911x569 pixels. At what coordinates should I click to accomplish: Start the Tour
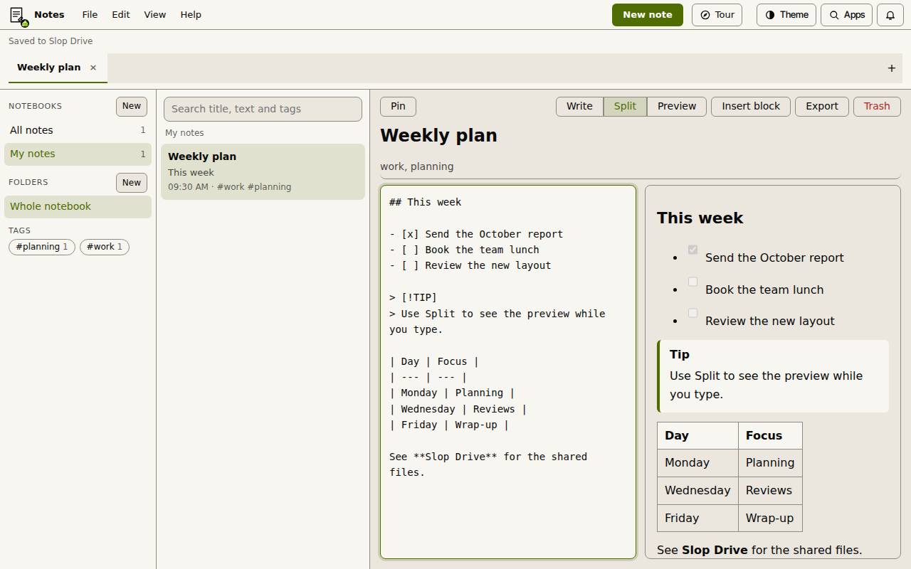click(717, 15)
